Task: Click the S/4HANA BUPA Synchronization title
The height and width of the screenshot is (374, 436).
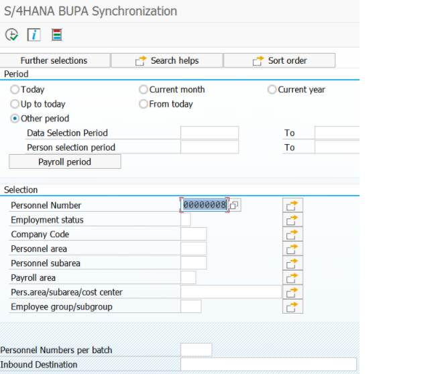Action: click(91, 11)
